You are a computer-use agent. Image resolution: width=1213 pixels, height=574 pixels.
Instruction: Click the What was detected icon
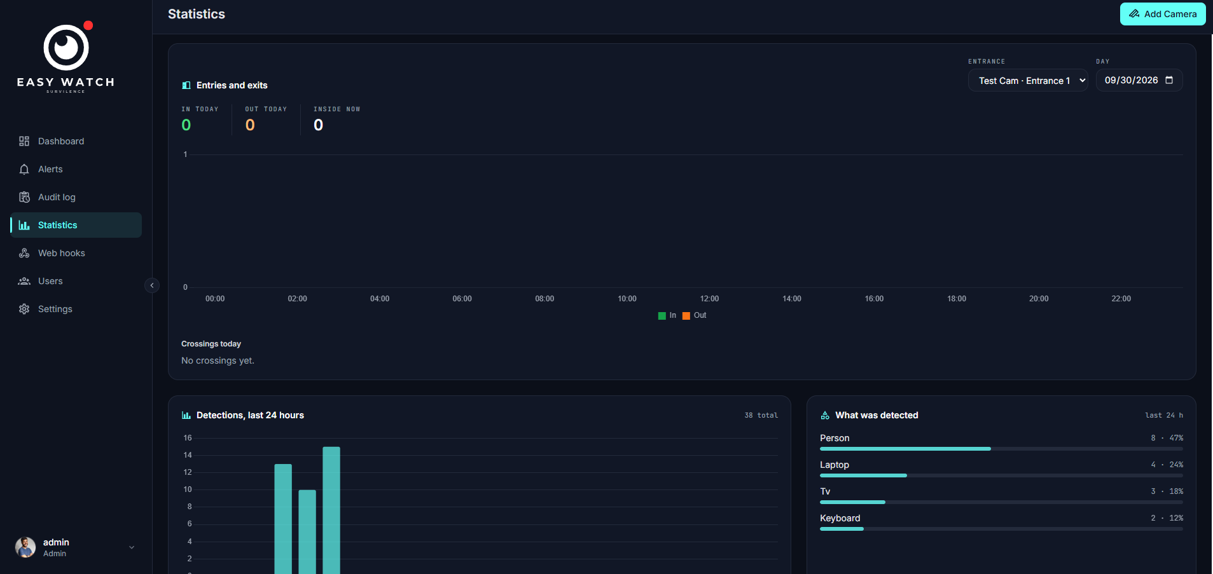[825, 415]
